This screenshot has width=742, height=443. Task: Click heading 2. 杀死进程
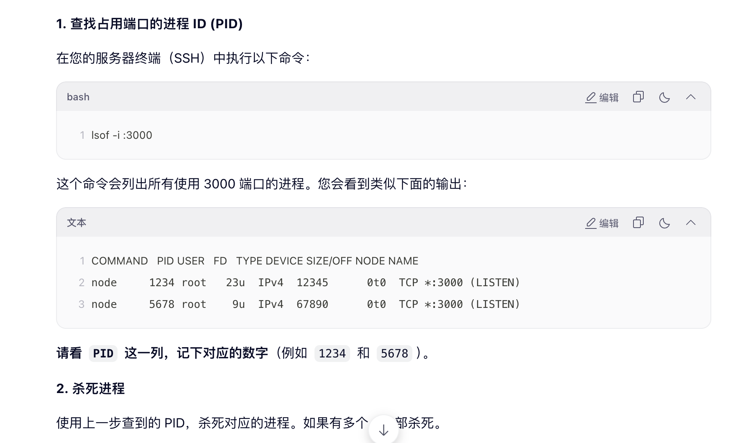[x=90, y=389]
